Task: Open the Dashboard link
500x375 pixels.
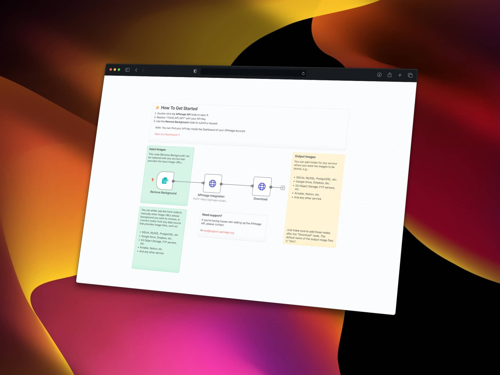Action: (167, 134)
